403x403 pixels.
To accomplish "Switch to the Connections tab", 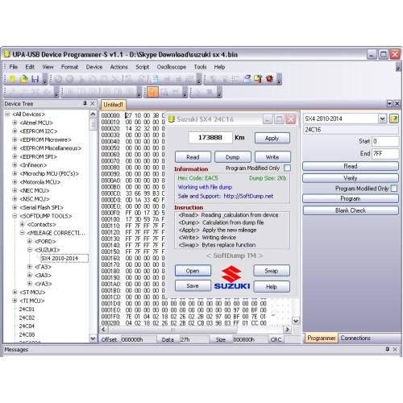I will [355, 338].
